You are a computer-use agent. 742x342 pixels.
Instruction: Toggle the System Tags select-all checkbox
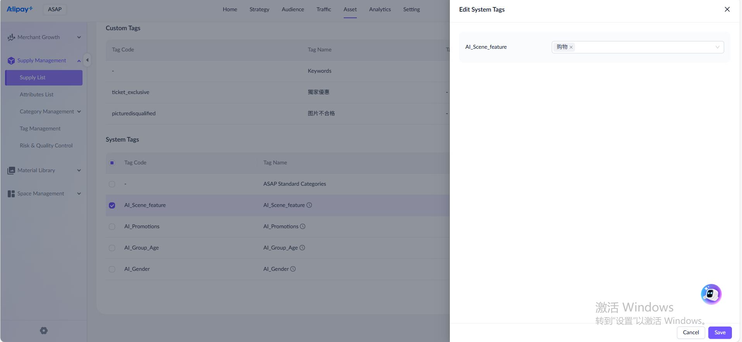(112, 163)
